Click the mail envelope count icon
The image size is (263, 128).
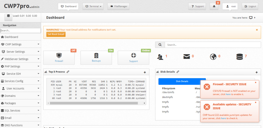pos(186,57)
